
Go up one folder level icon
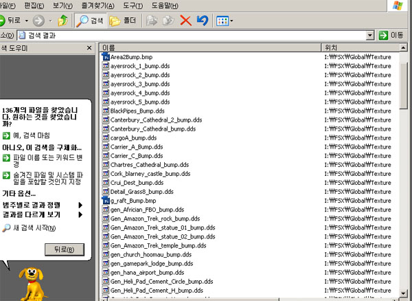pos(62,21)
